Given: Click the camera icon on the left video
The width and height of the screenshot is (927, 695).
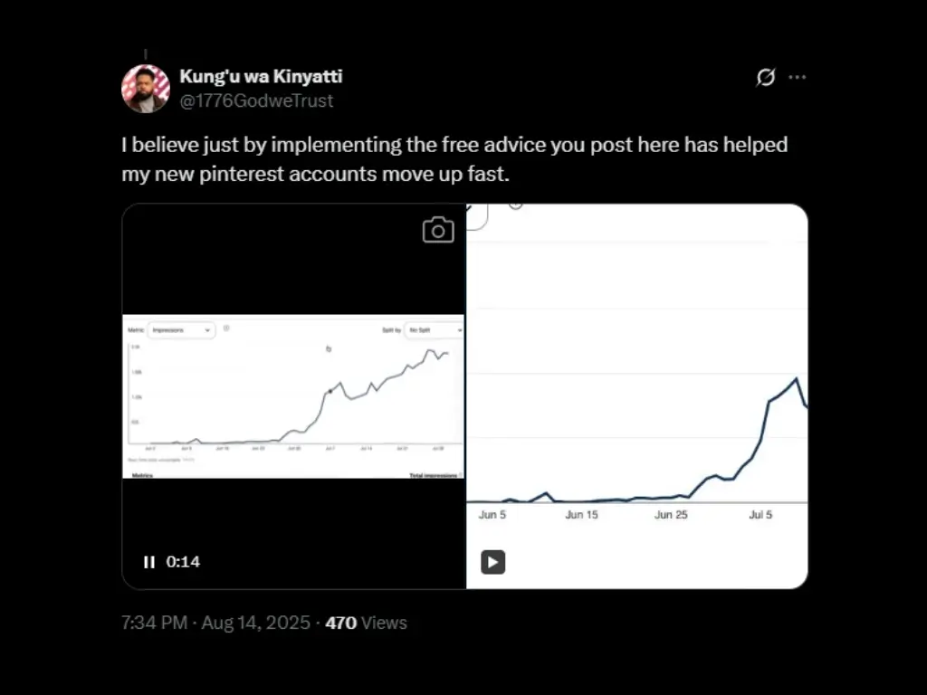Looking at the screenshot, I should point(438,231).
